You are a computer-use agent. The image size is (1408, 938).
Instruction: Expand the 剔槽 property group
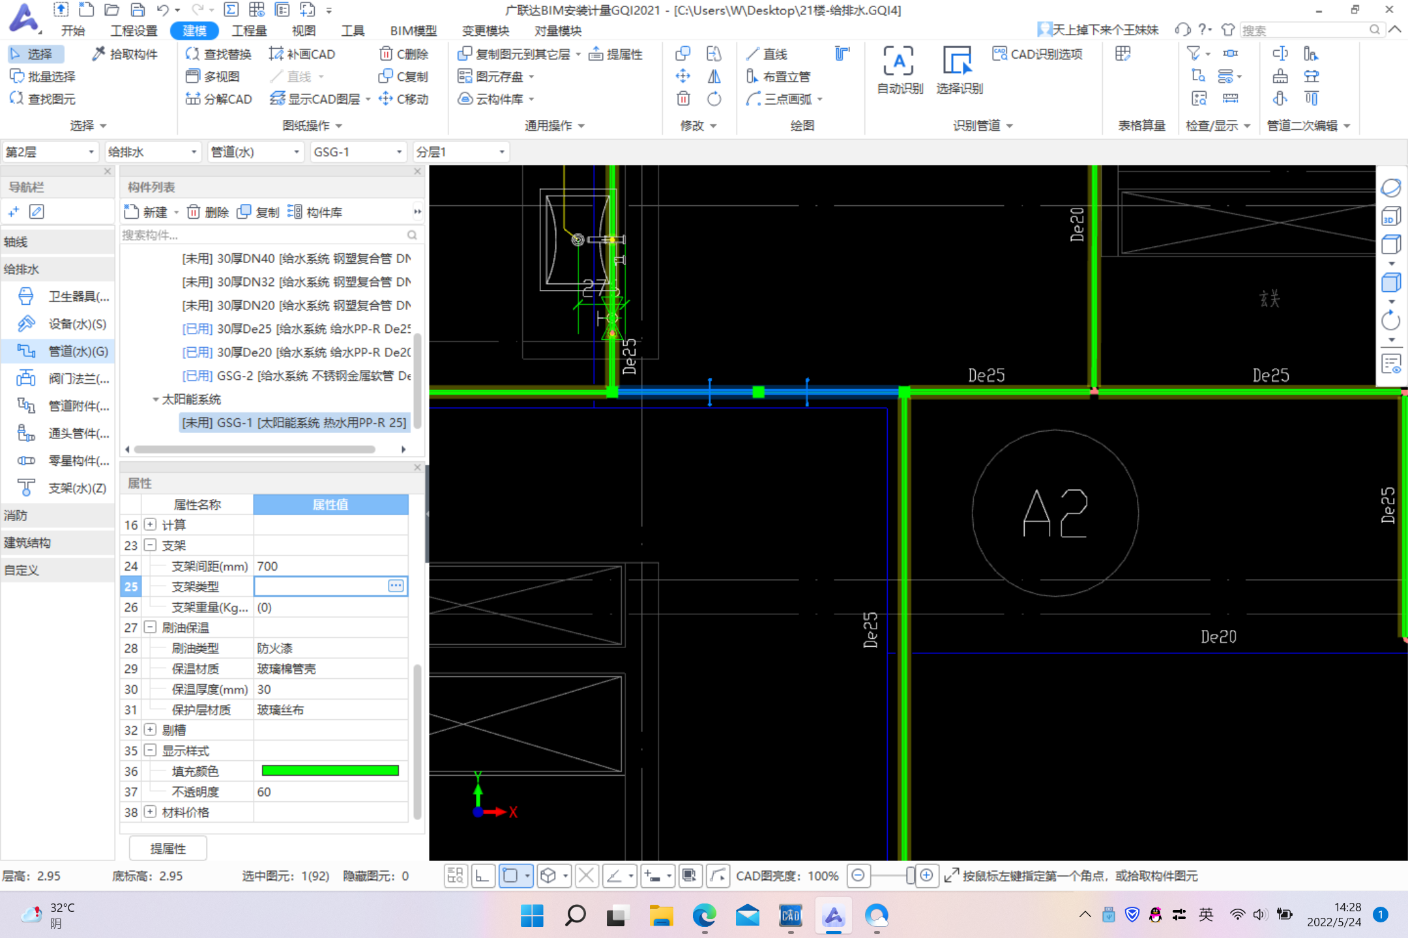151,730
